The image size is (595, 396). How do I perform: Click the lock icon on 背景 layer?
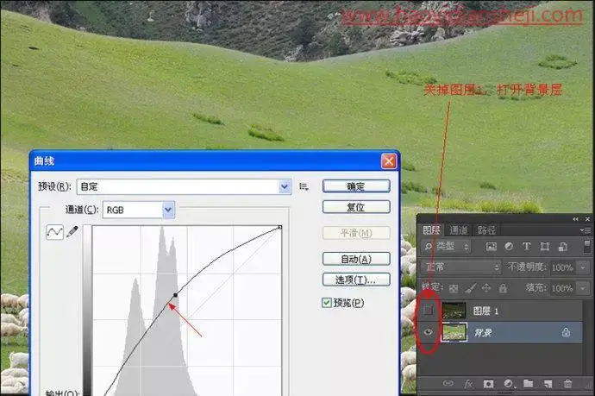click(566, 333)
